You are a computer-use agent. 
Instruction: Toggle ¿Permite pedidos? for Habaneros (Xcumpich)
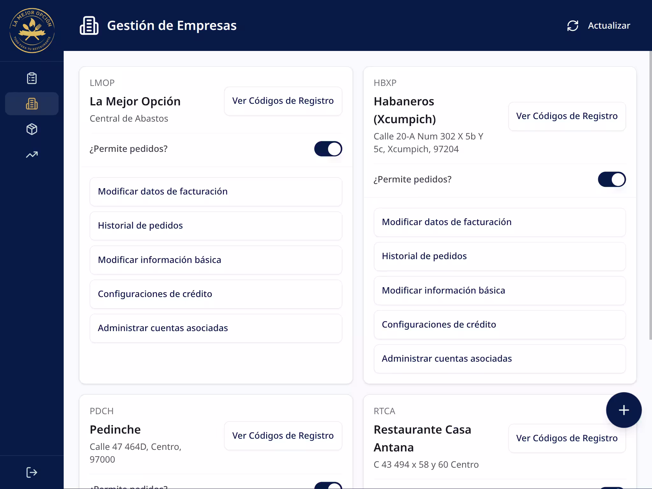(x=612, y=179)
